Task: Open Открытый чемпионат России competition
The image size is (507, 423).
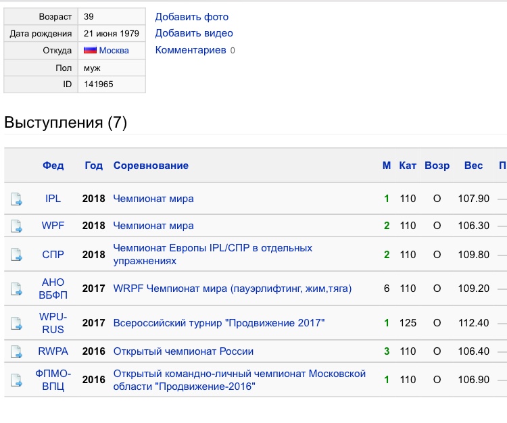Action: pyautogui.click(x=183, y=351)
